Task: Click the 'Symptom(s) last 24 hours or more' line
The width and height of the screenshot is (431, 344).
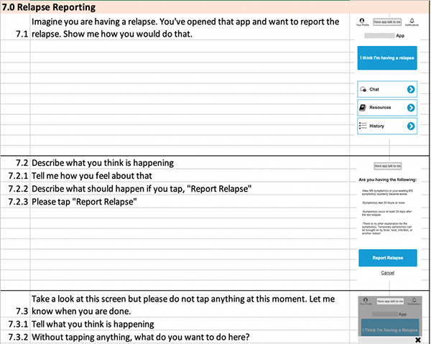Action: click(x=383, y=203)
